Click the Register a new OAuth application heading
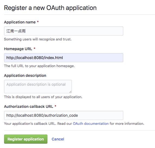Screen dimensions: 155x148 click(50, 8)
